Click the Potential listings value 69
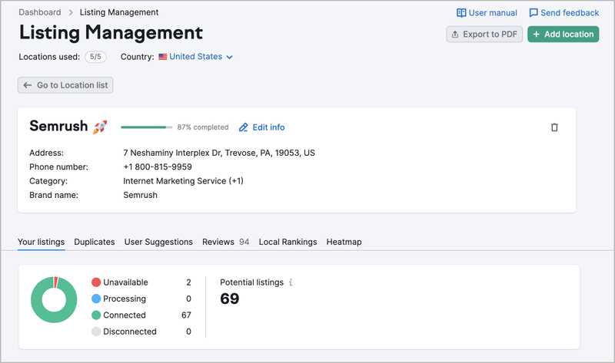Screen dimensions: 615x363 click(x=230, y=299)
